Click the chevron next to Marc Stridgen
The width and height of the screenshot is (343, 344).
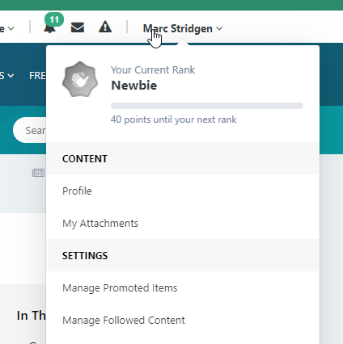[x=219, y=28]
